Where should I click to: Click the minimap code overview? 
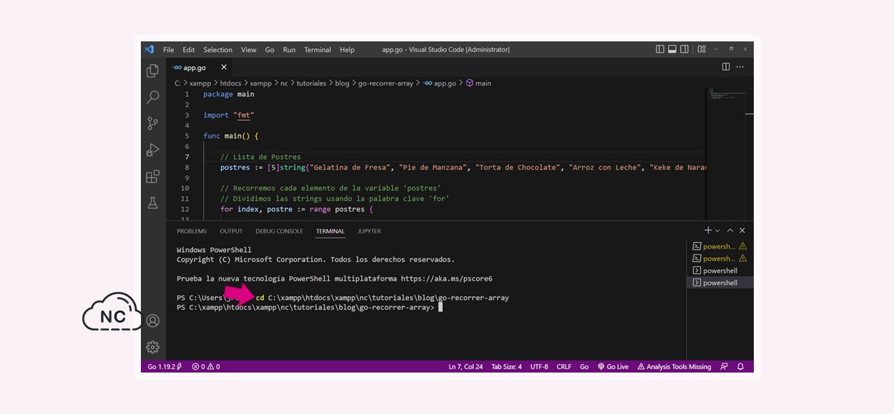tap(727, 94)
